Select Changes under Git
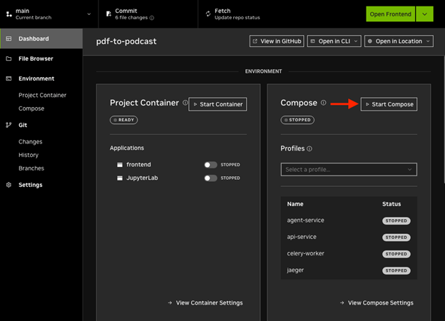This screenshot has height=321, width=445. pos(31,142)
